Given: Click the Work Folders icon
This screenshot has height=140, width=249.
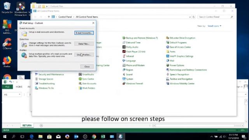Looking at the screenshot, I should (80, 88).
